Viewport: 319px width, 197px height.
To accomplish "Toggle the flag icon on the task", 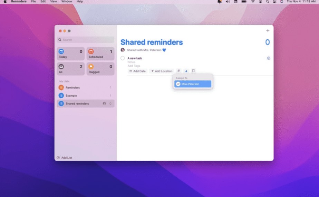I will pos(194,71).
